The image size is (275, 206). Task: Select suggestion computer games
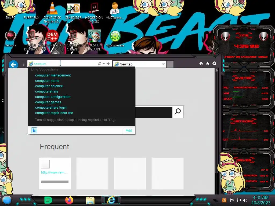tap(48, 102)
